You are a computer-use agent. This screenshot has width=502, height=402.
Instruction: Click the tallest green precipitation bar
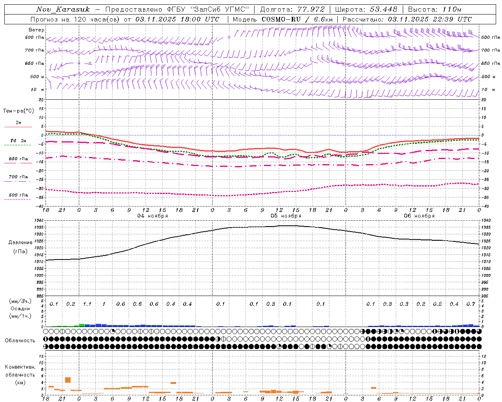(x=82, y=325)
